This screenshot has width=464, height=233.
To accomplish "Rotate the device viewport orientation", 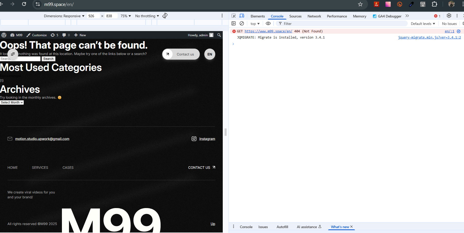I will [165, 16].
